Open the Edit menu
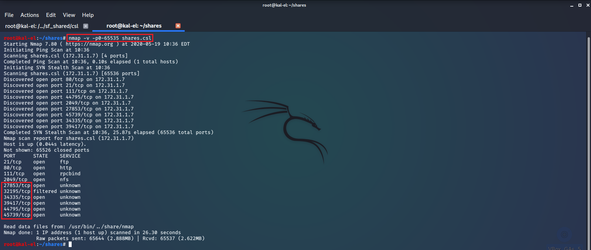The width and height of the screenshot is (591, 250). (x=51, y=15)
